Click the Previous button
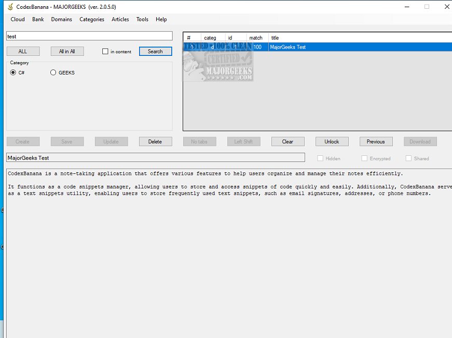 376,141
